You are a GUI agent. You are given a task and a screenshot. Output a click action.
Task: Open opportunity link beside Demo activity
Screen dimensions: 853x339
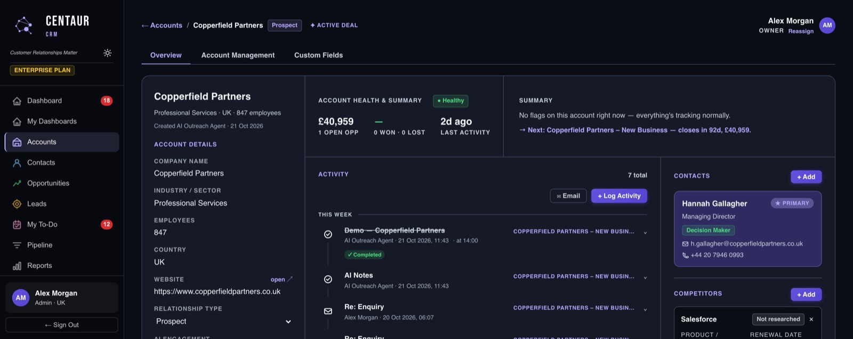tap(574, 231)
